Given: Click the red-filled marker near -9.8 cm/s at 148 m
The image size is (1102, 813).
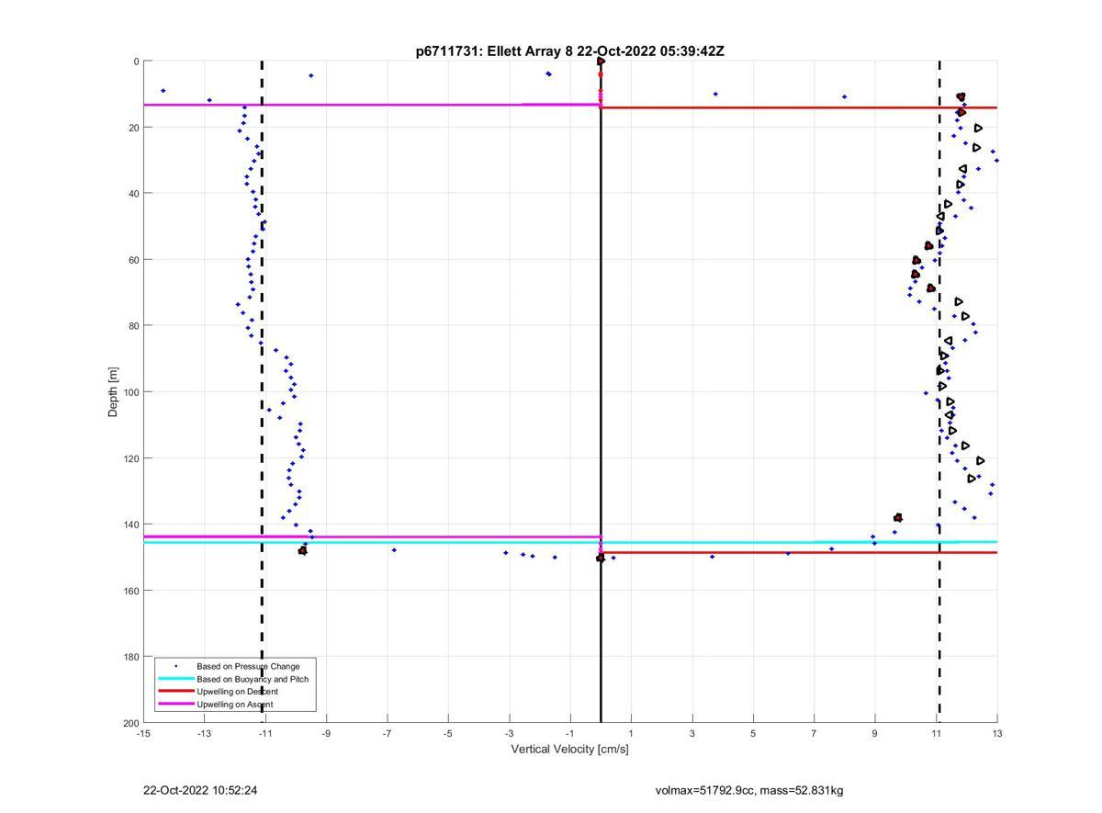Looking at the screenshot, I should tap(303, 550).
